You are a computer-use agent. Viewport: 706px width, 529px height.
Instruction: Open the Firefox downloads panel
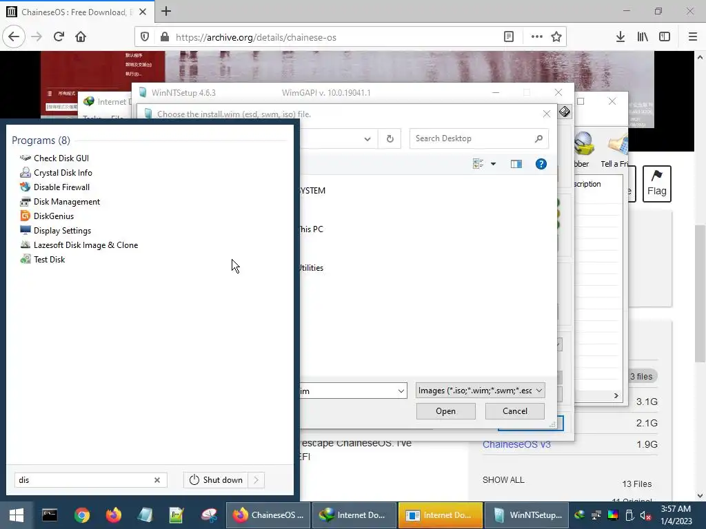click(x=621, y=37)
